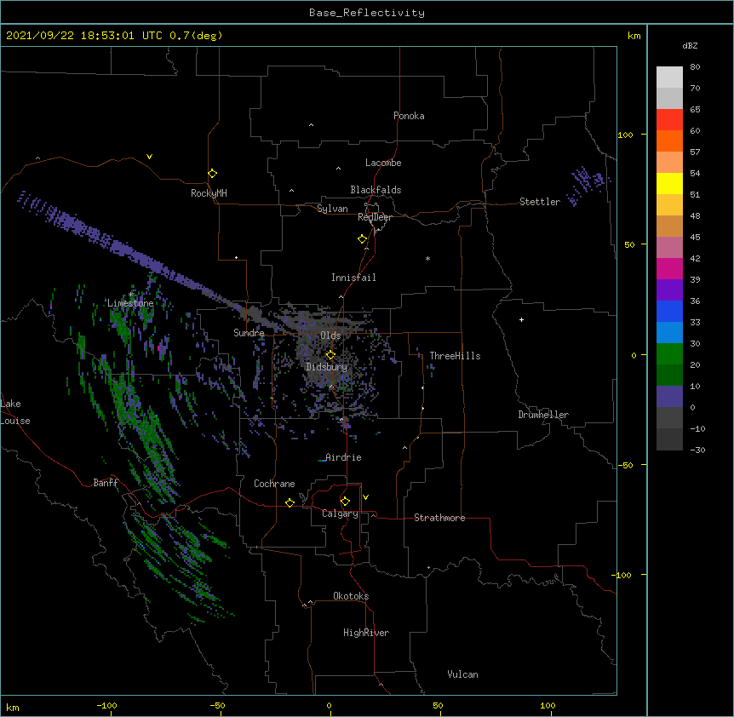Image resolution: width=734 pixels, height=717 pixels.
Task: Click the Cochrane town label
Action: (x=274, y=484)
